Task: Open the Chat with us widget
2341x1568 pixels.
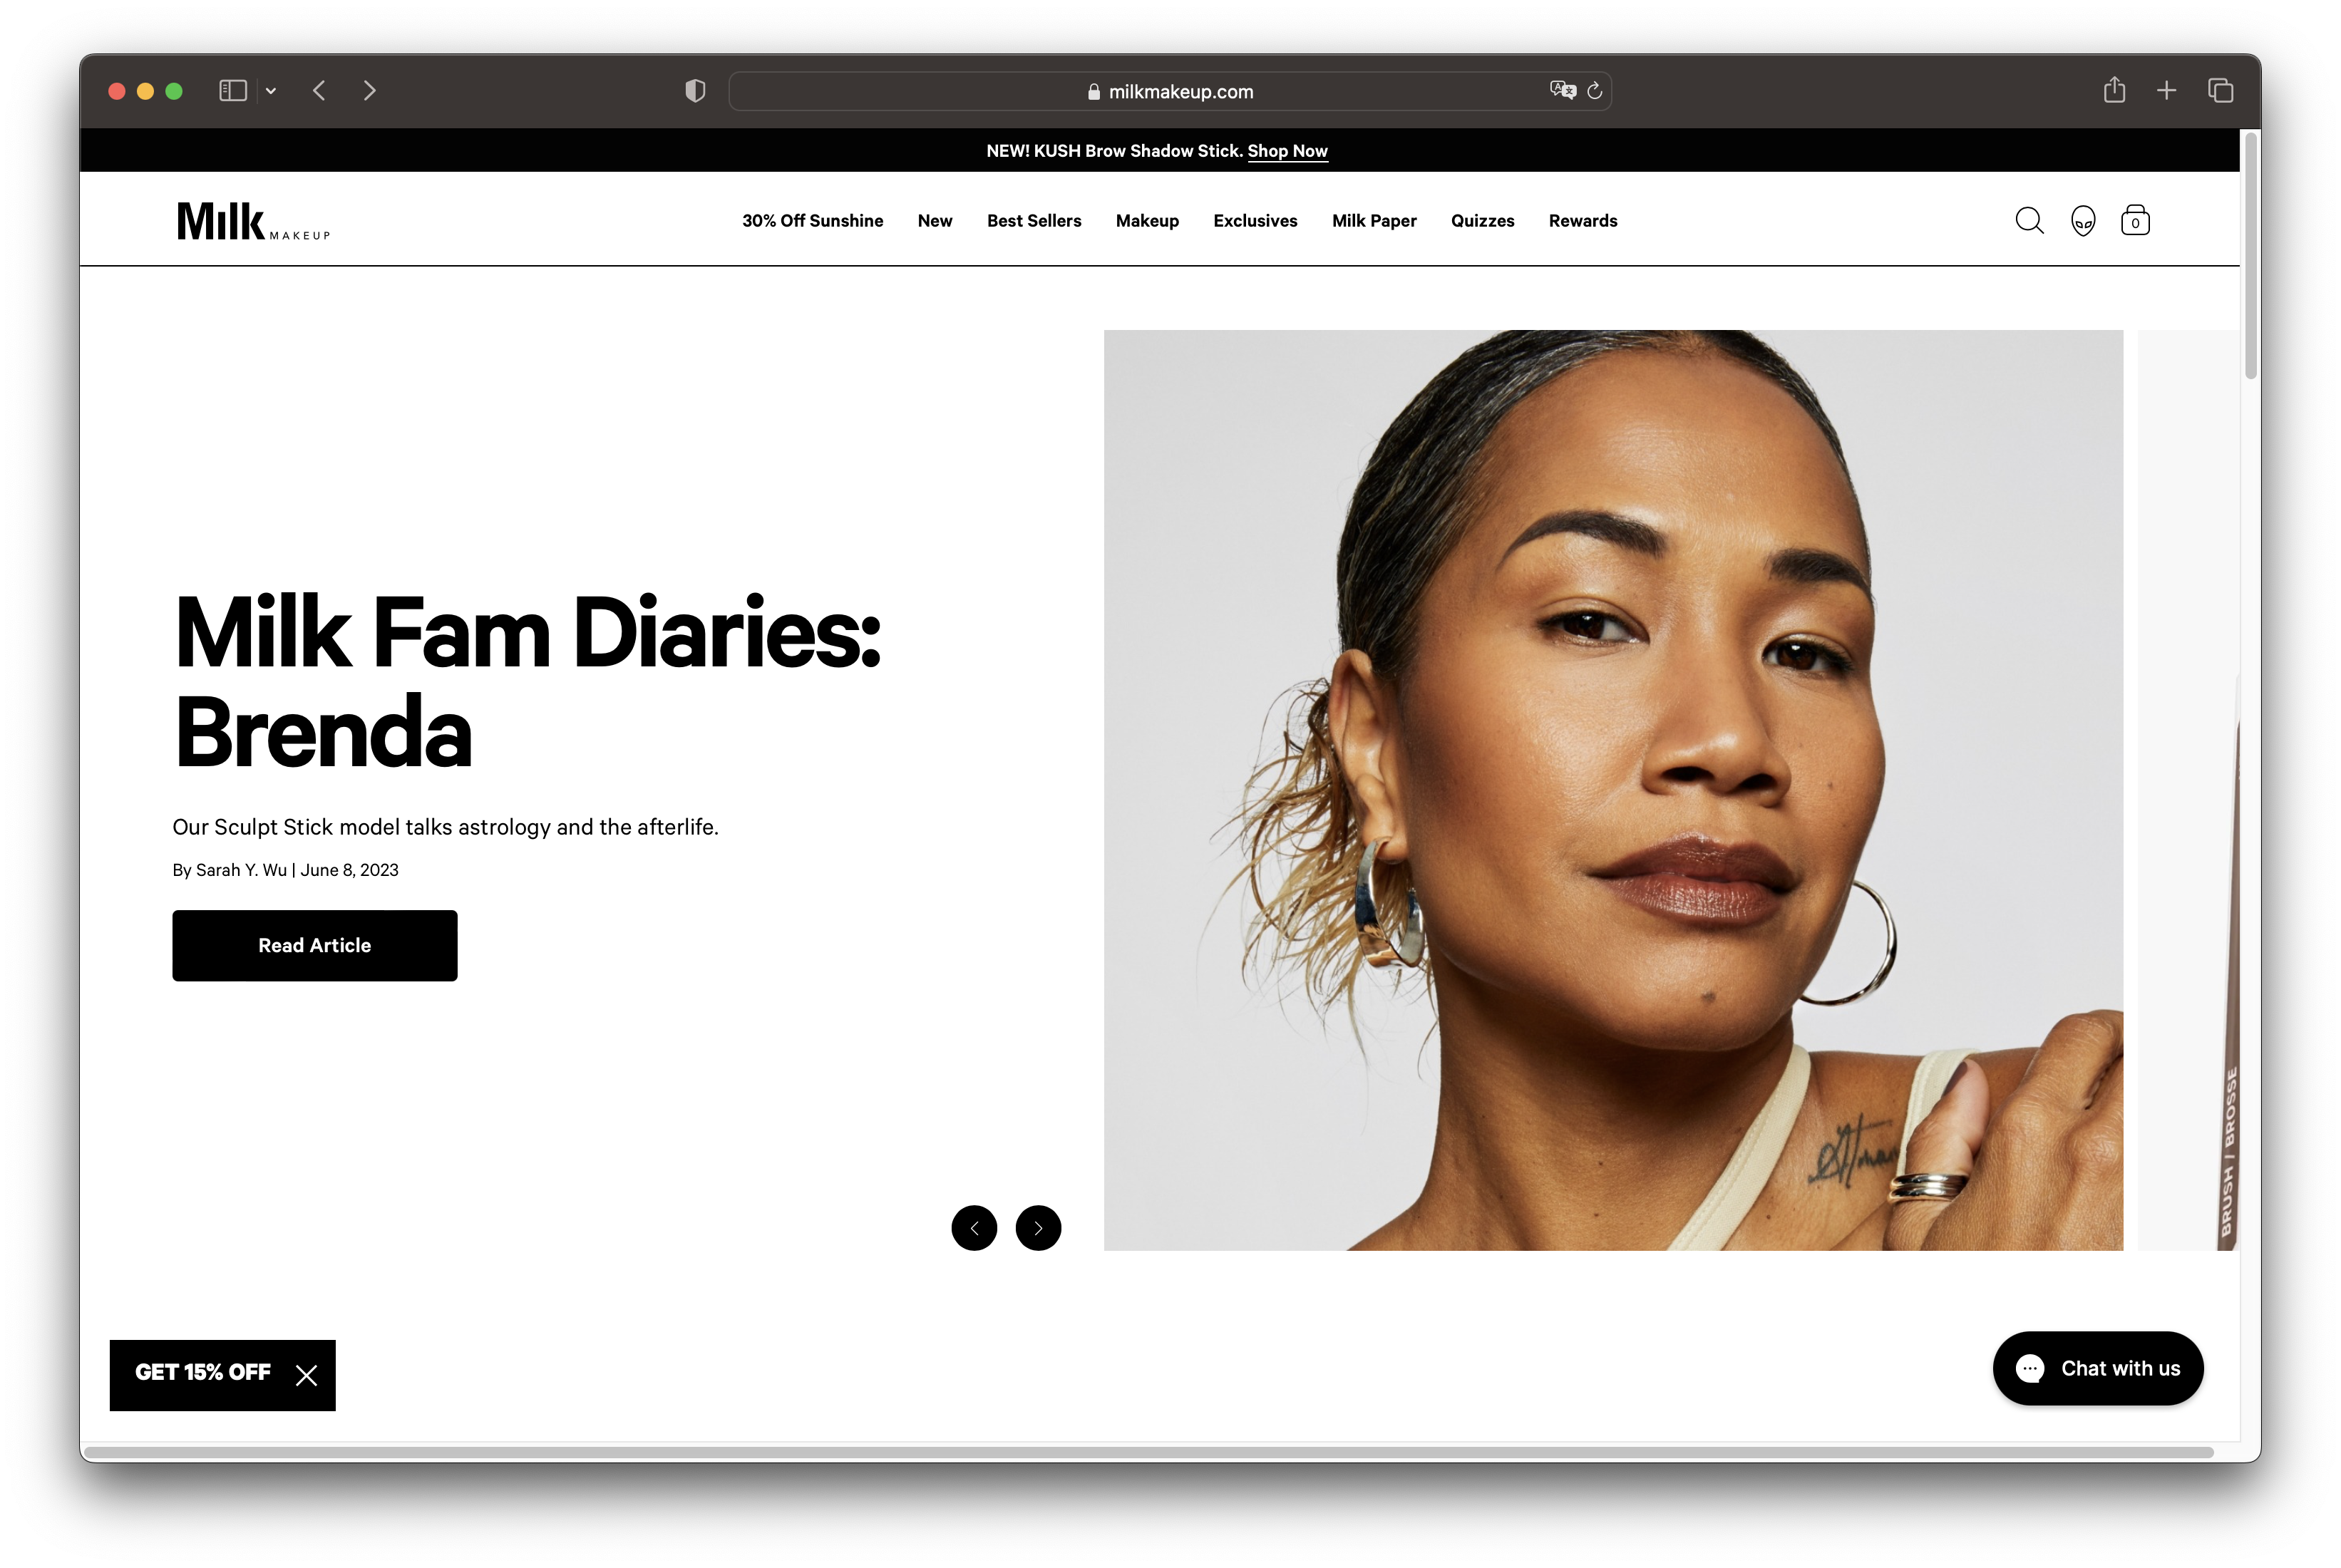Action: (2098, 1368)
